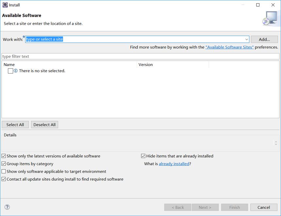Screen dimensions: 281x216
Task: Disable Group items by category
Action: point(4,164)
